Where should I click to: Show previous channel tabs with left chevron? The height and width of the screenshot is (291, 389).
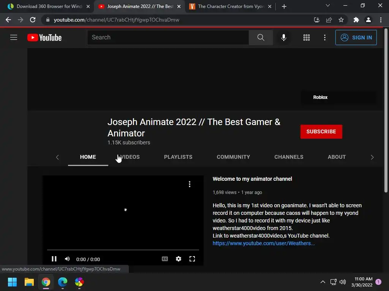click(57, 157)
